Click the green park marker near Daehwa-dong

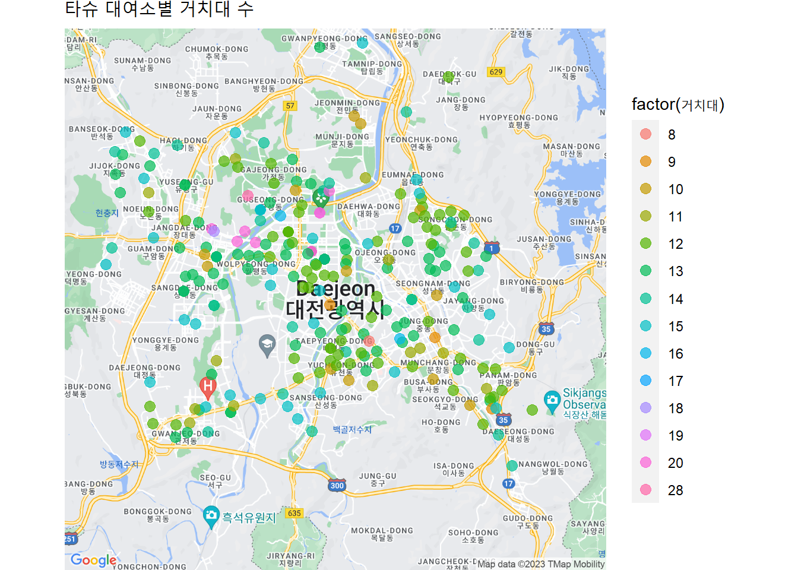coord(321,197)
